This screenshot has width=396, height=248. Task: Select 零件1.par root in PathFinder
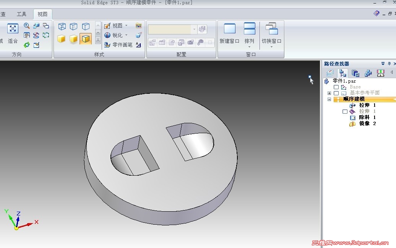tap(344, 81)
